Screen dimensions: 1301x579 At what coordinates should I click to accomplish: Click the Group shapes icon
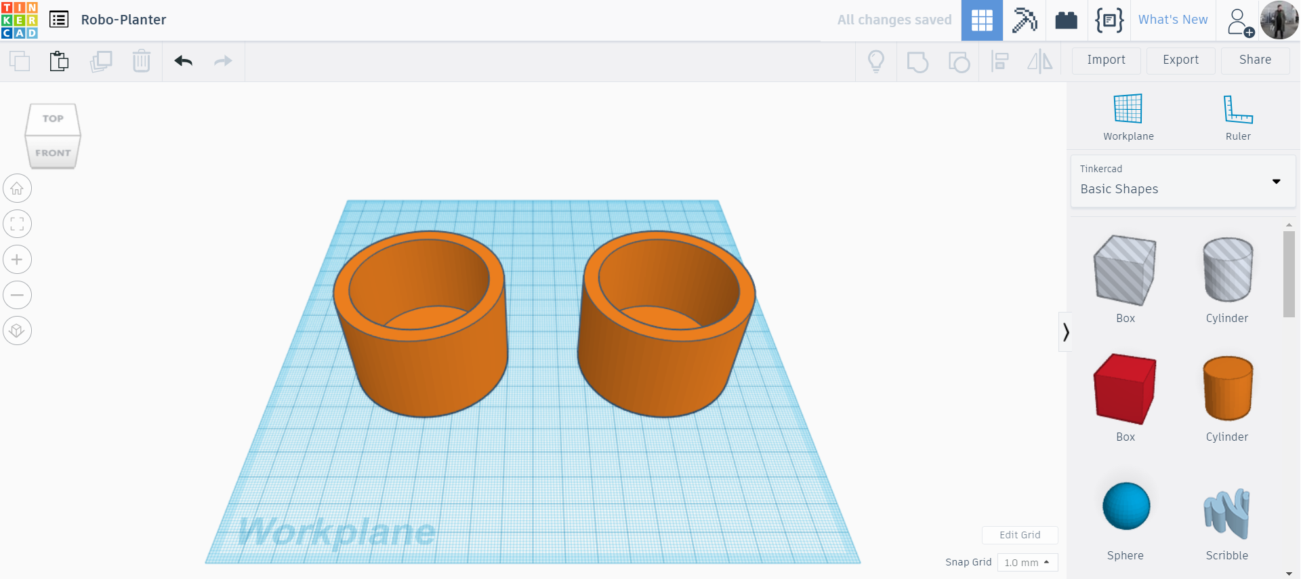[917, 62]
